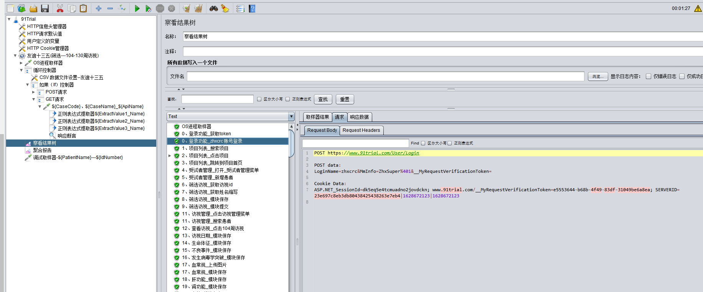Select result 5、受试者管理_新增患者
This screenshot has height=292, width=703.
pos(208,177)
